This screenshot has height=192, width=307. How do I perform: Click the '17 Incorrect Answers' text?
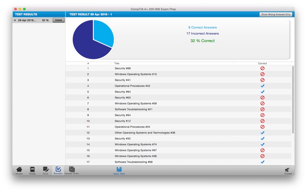click(203, 33)
